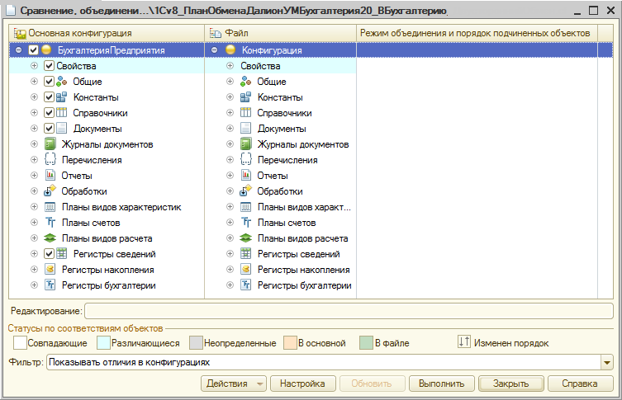Click the В основной orange swatch

click(291, 342)
